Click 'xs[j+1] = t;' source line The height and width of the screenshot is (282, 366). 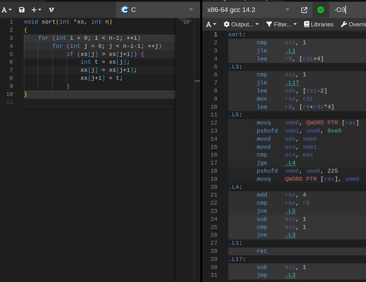[x=102, y=78]
